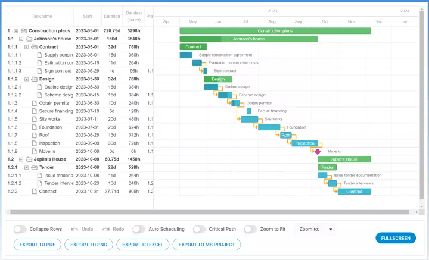Click the Duration (hours) column header
The width and height of the screenshot is (429, 260).
(134, 17)
